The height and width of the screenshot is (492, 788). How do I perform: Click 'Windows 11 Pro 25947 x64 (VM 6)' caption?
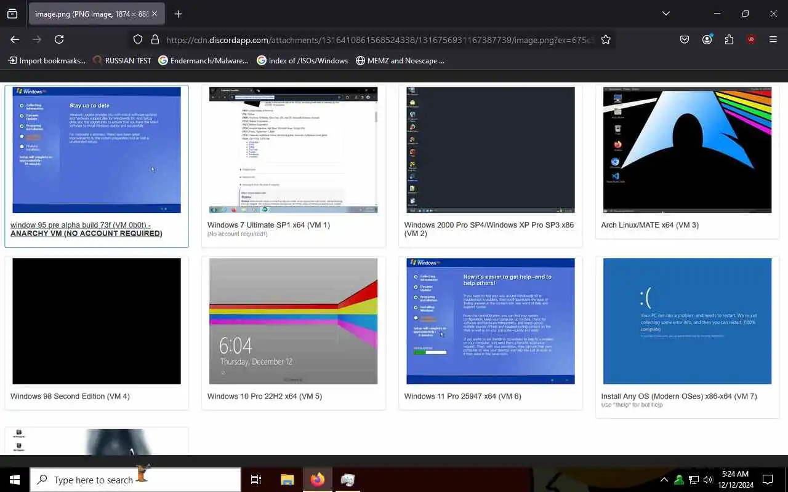463,396
